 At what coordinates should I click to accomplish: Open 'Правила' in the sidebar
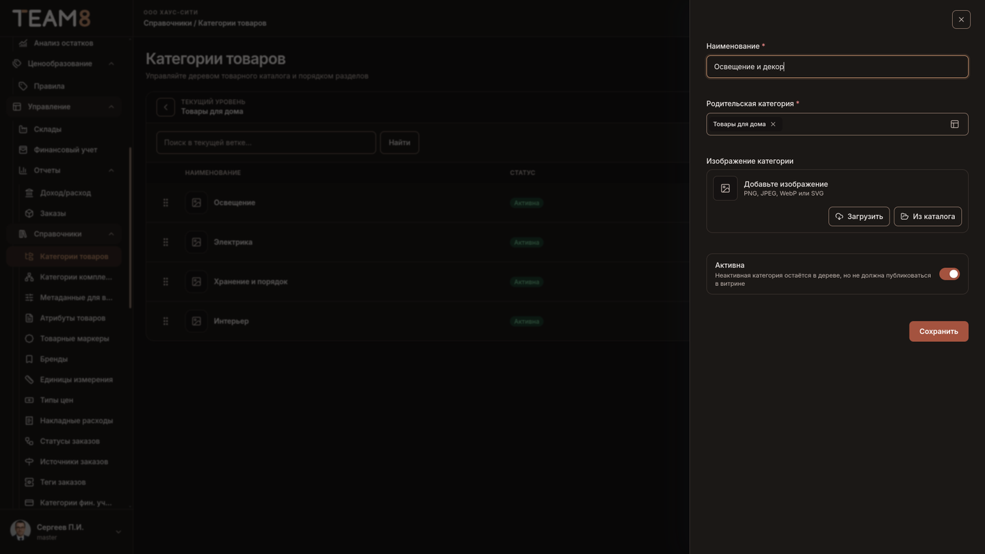pyautogui.click(x=49, y=86)
